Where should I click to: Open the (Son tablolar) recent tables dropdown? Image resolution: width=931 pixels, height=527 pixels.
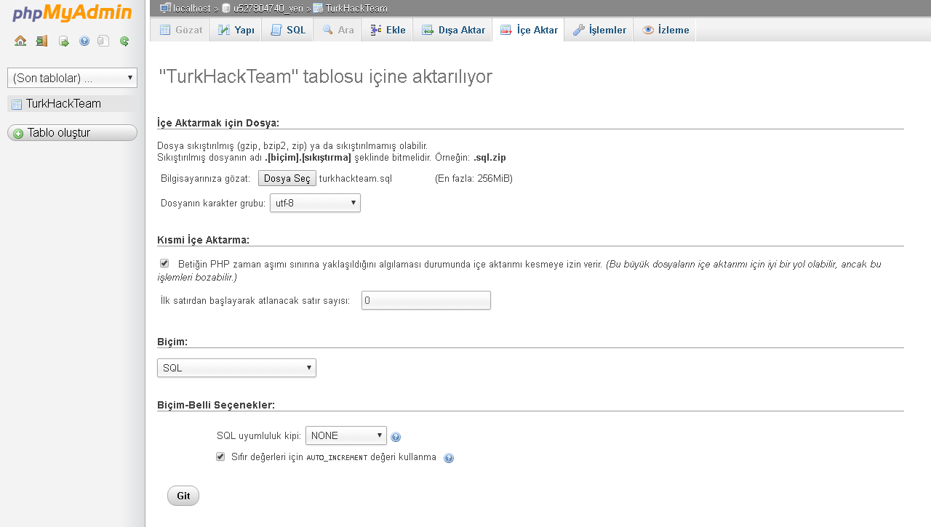click(x=72, y=78)
